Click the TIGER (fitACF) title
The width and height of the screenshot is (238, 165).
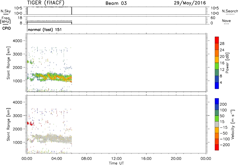coord(46,3)
